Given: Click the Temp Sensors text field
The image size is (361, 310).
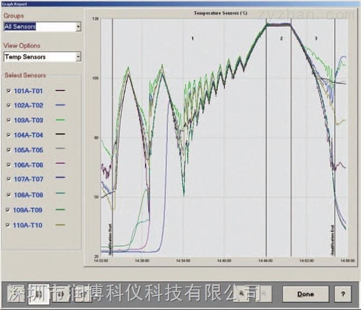Looking at the screenshot, I should coord(38,57).
